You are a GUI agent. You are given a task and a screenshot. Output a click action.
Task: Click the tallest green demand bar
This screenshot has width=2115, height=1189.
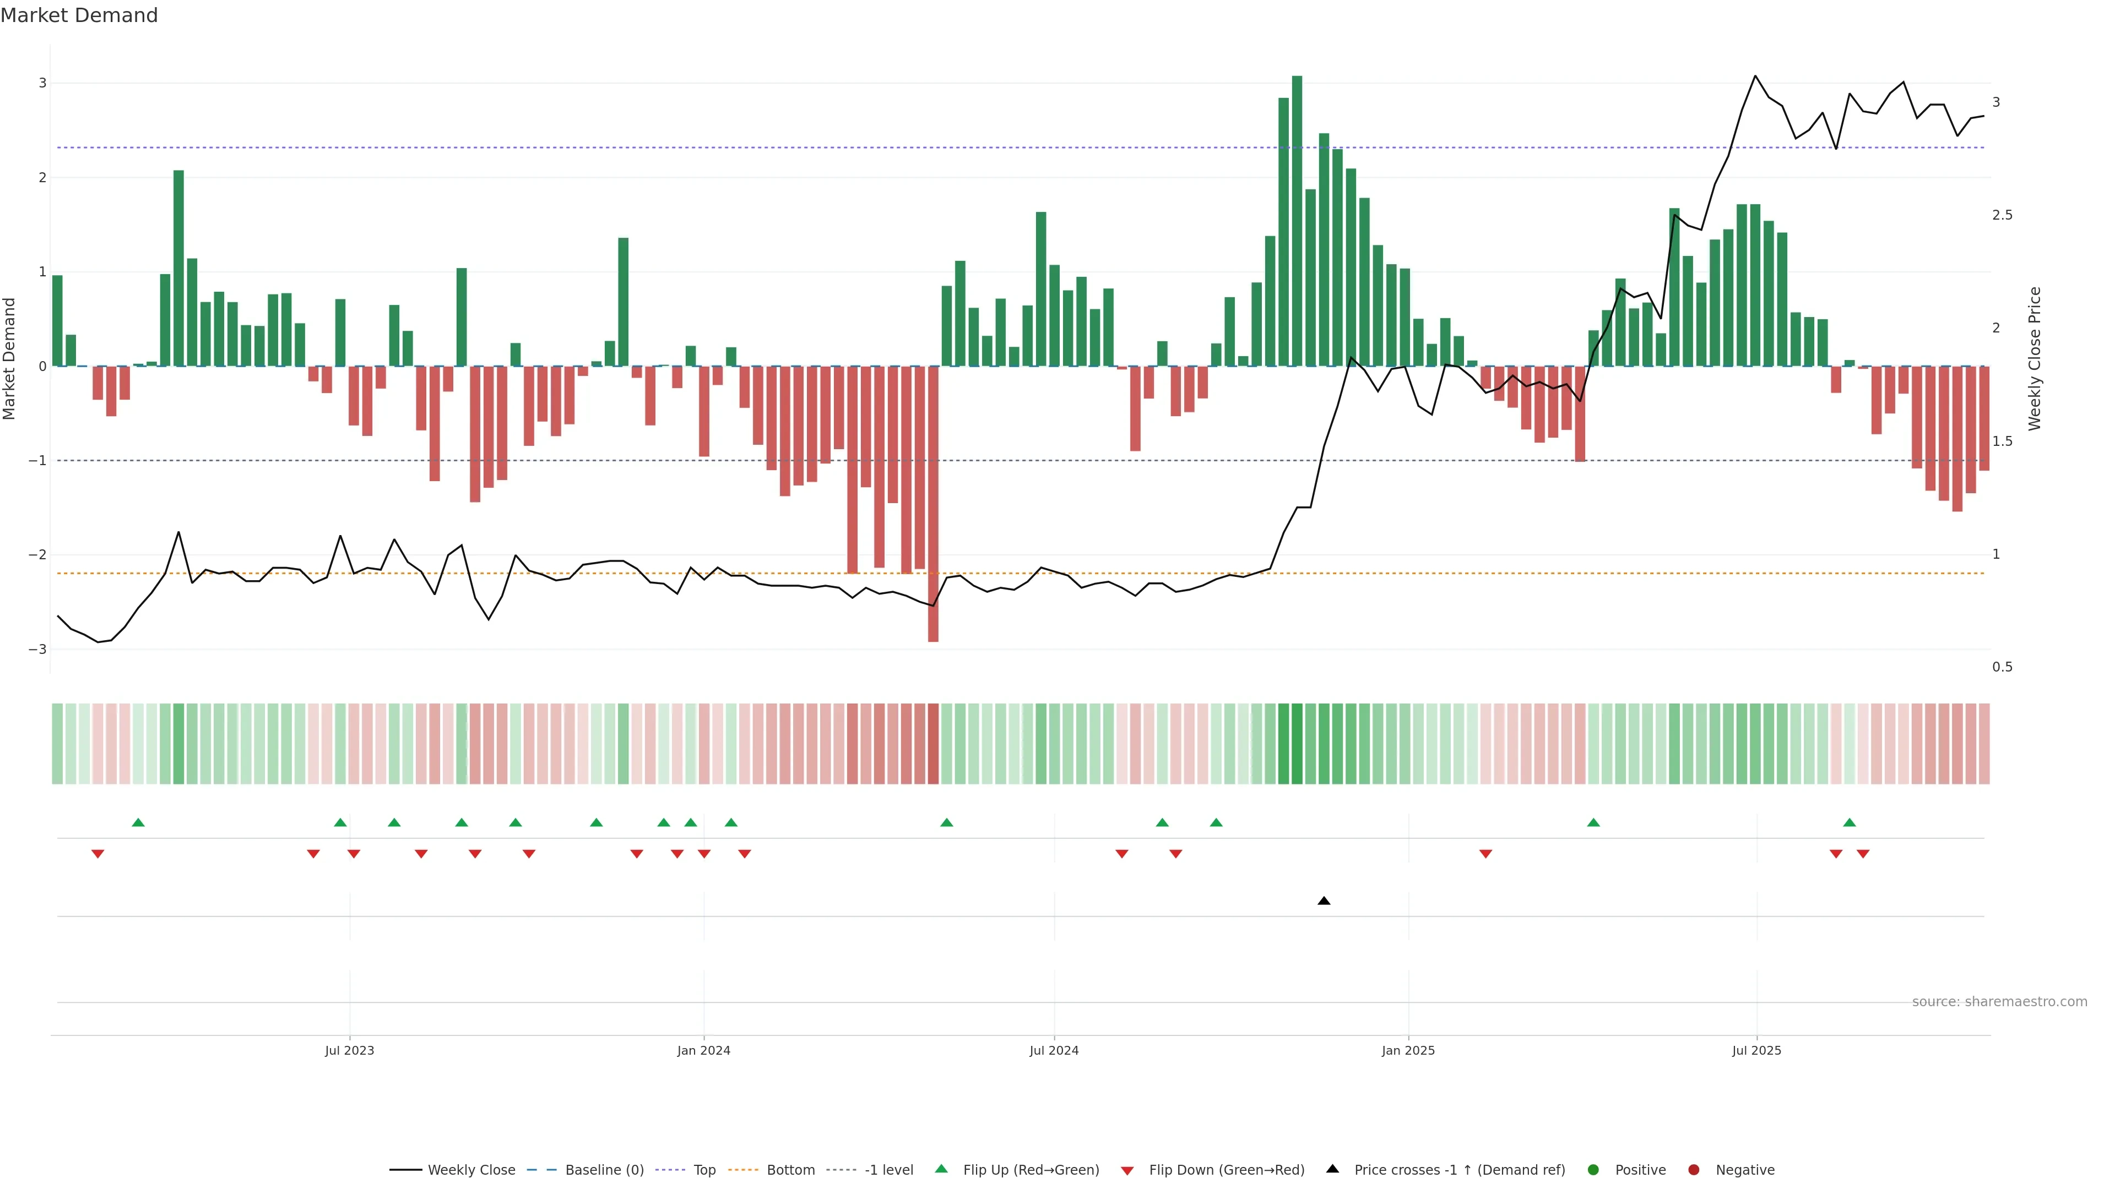1297,221
